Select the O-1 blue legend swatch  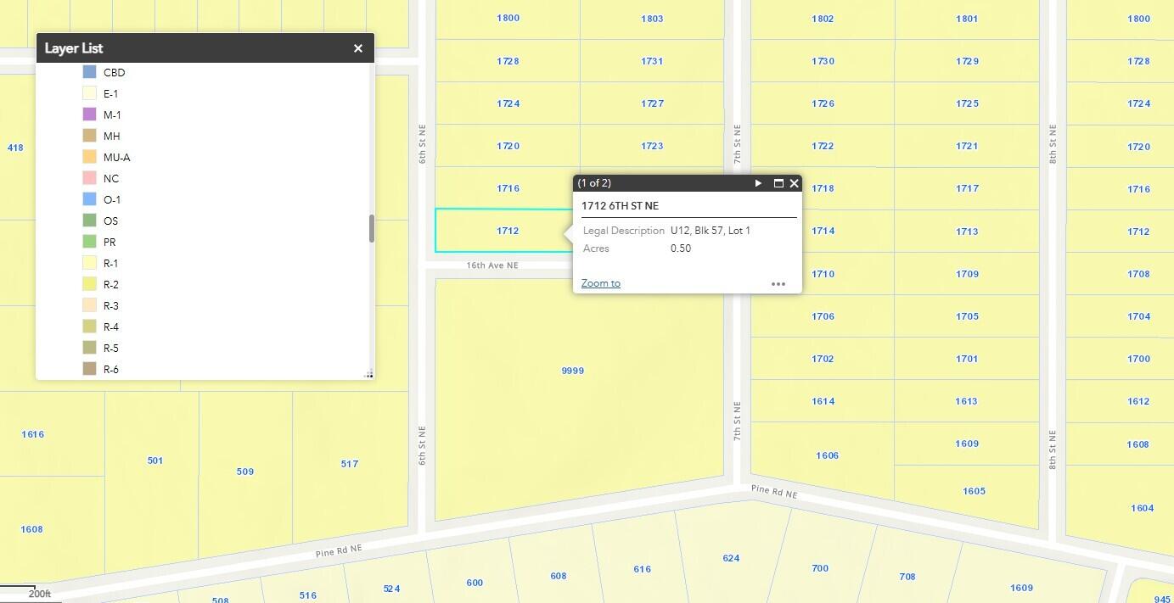coord(89,199)
